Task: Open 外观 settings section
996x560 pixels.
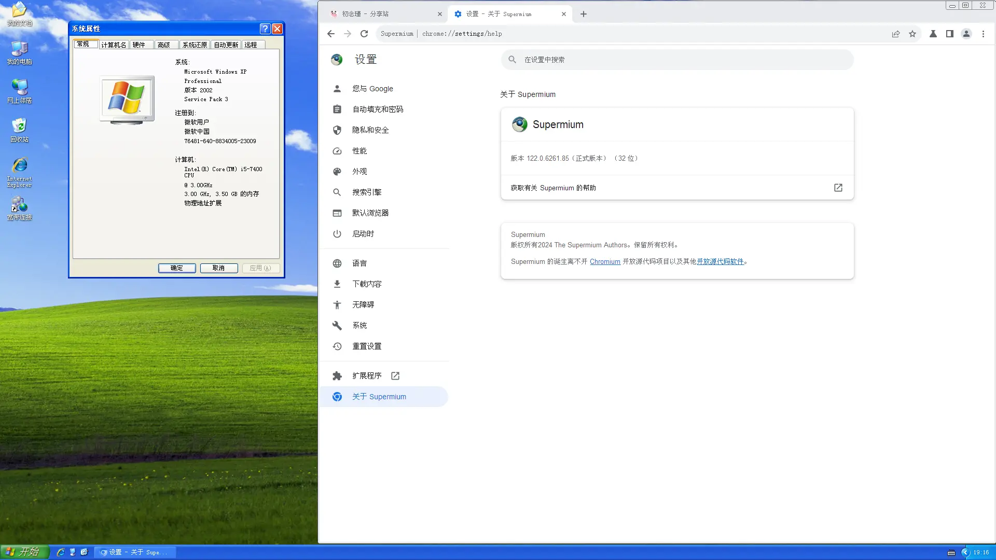Action: (x=384, y=172)
